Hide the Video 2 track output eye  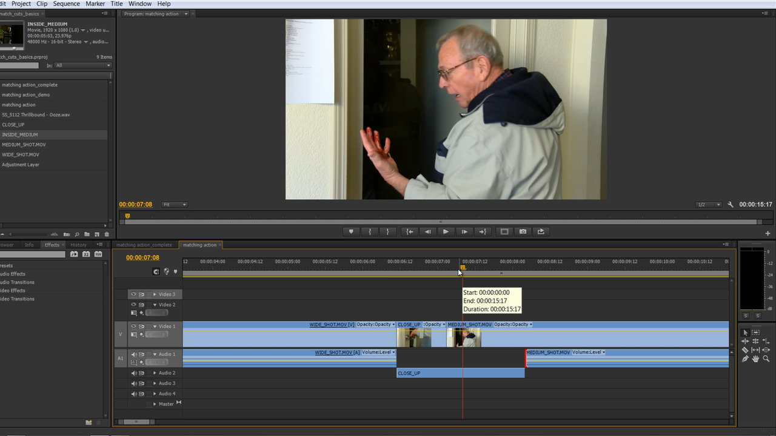(x=133, y=305)
